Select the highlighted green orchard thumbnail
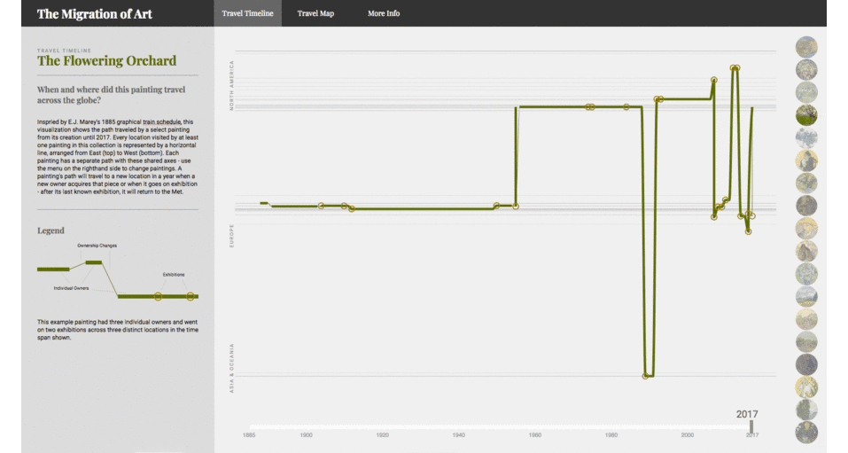 (806, 114)
